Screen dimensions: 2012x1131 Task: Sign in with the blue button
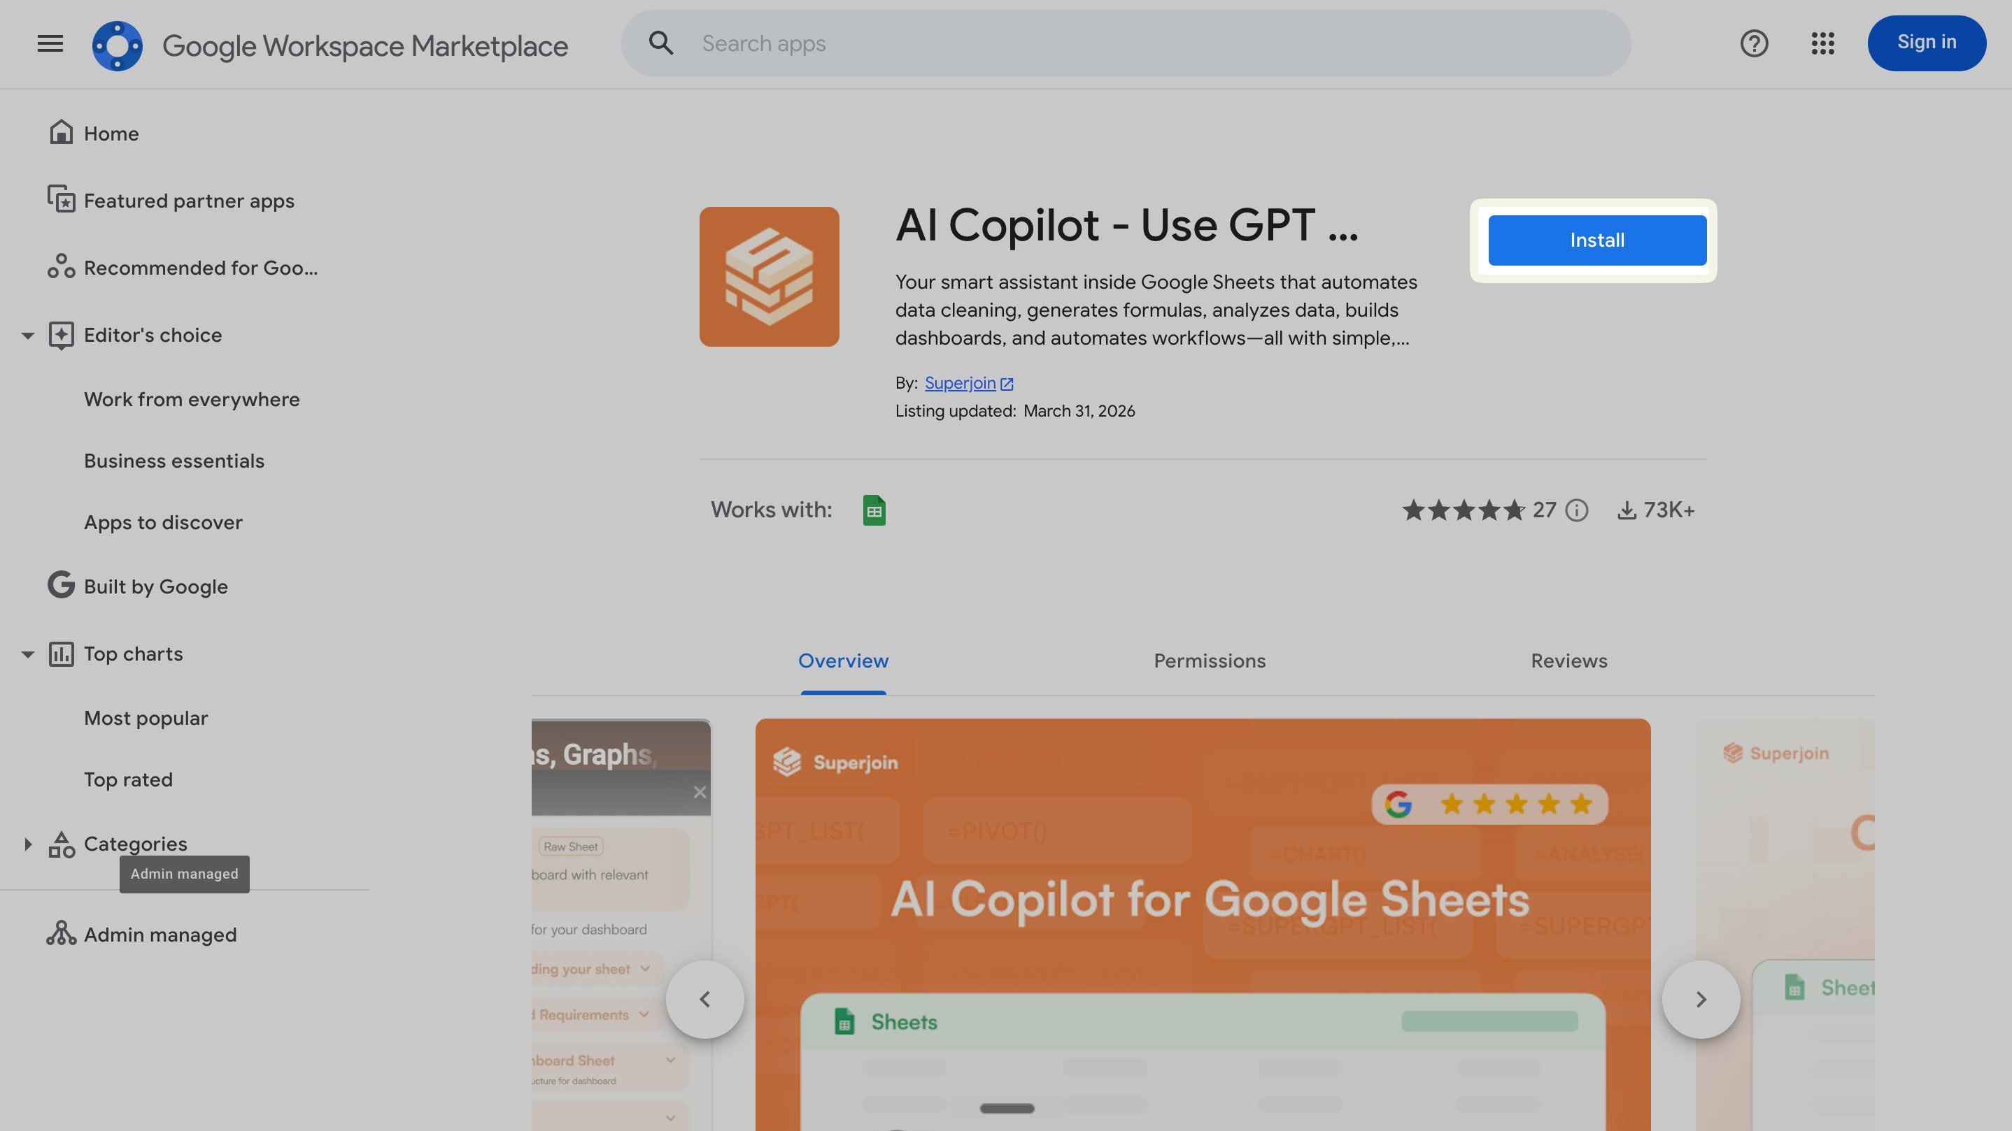[x=1926, y=43]
